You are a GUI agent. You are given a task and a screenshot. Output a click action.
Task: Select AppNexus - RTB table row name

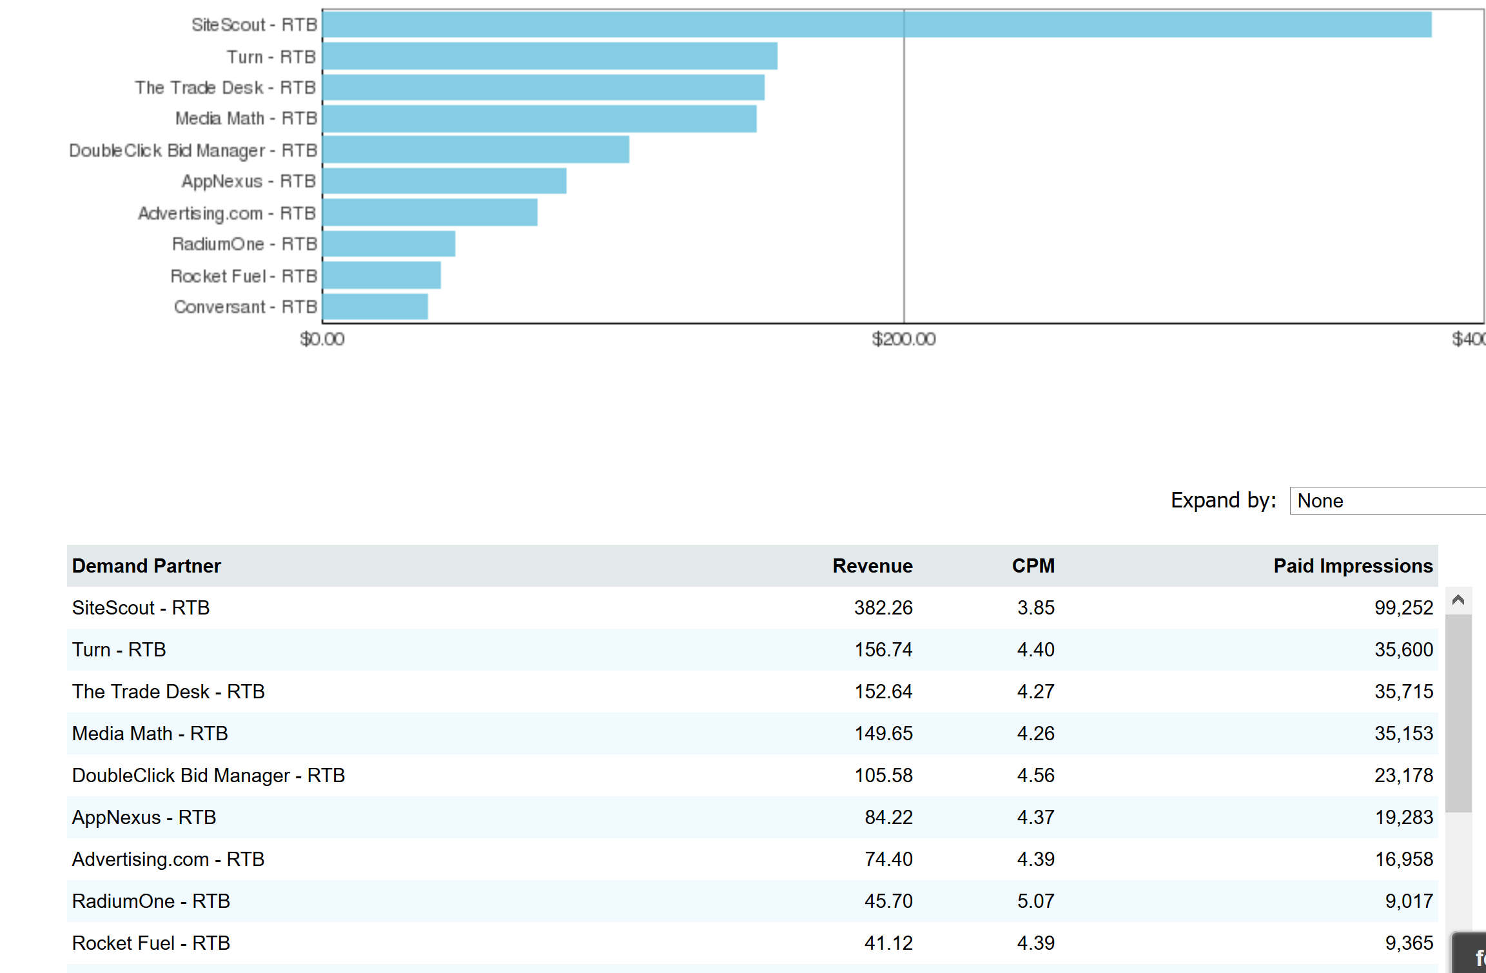(144, 817)
